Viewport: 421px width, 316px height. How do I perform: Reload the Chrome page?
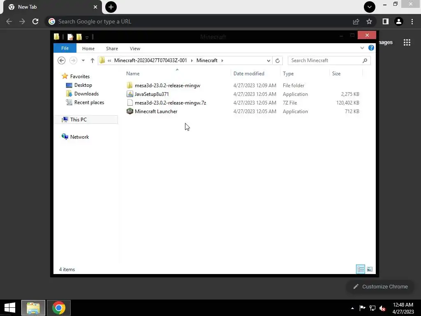(x=35, y=21)
